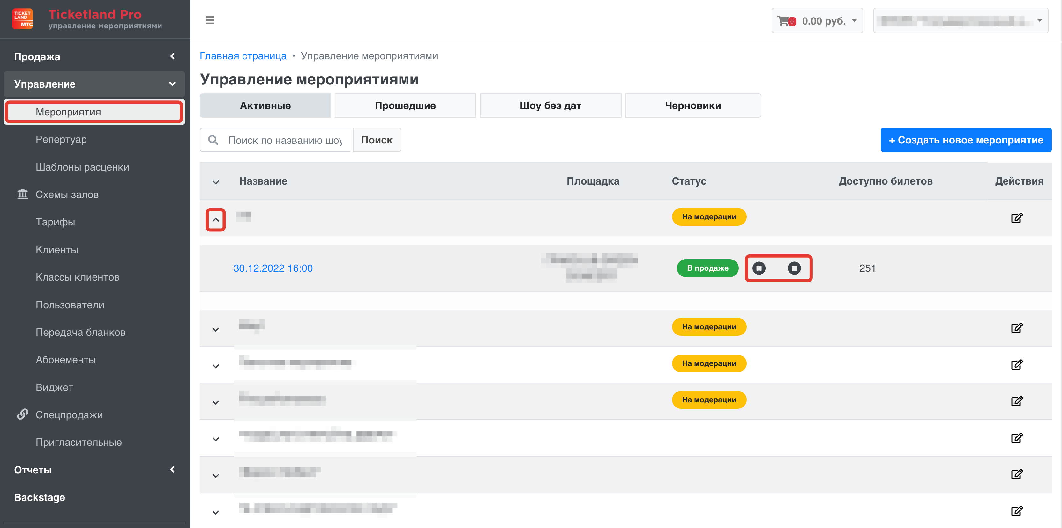Open Схемы залов in the sidebar
This screenshot has height=528, width=1062.
[67, 194]
